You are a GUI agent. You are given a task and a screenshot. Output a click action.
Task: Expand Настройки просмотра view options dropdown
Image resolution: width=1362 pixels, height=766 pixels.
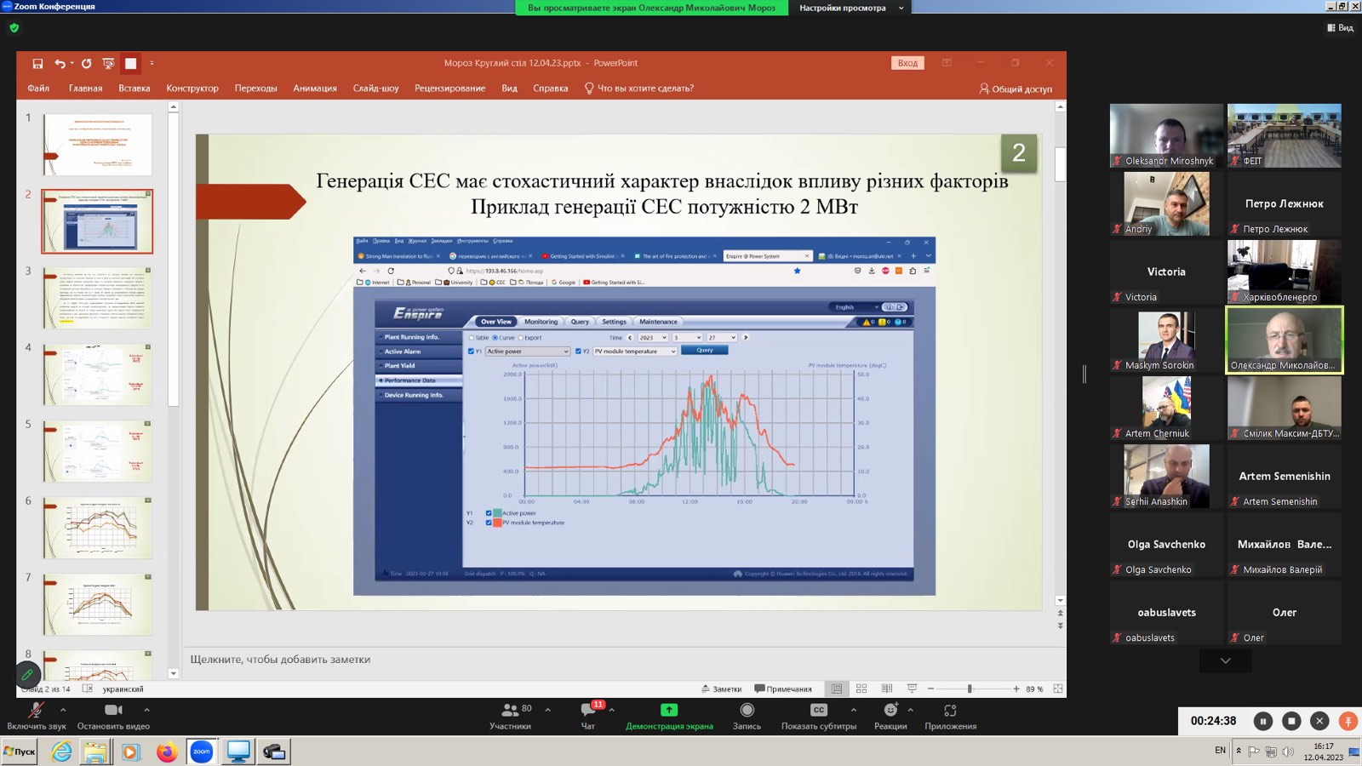(850, 8)
